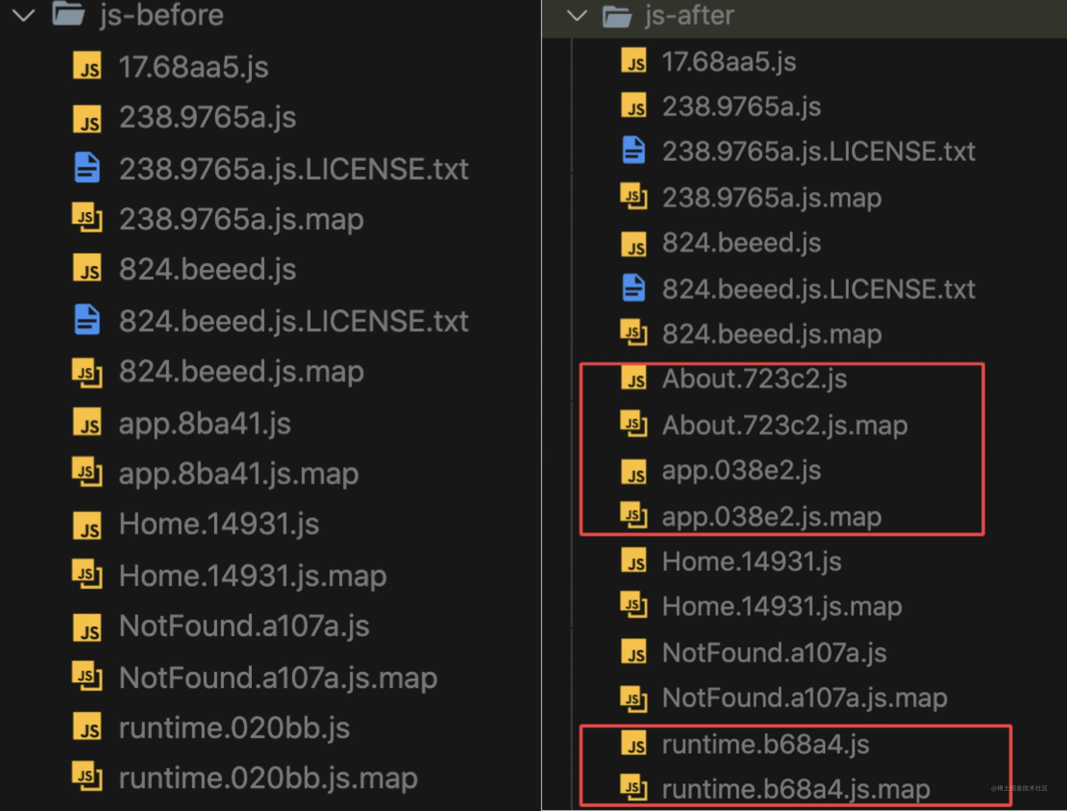Image resolution: width=1067 pixels, height=811 pixels.
Task: Click JS icon of NotFound.a107a.js in js-before
Action: pos(88,628)
